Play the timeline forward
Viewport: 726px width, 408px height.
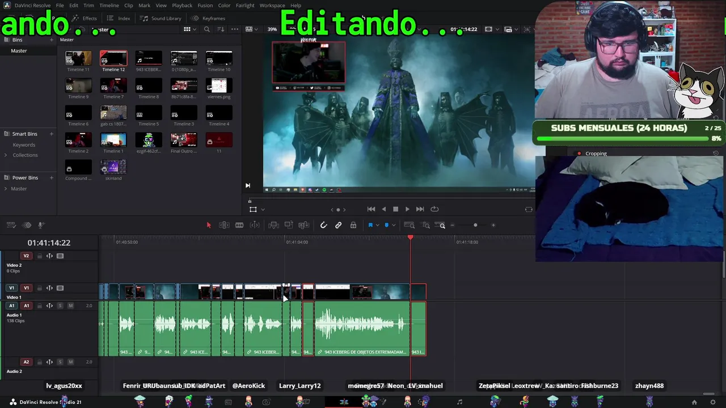407,209
